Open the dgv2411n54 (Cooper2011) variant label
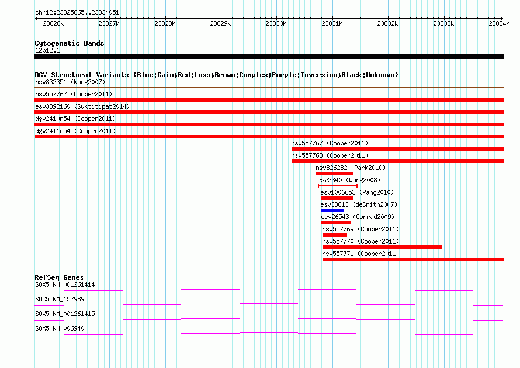Viewport: 520px width, 368px height. [75, 131]
